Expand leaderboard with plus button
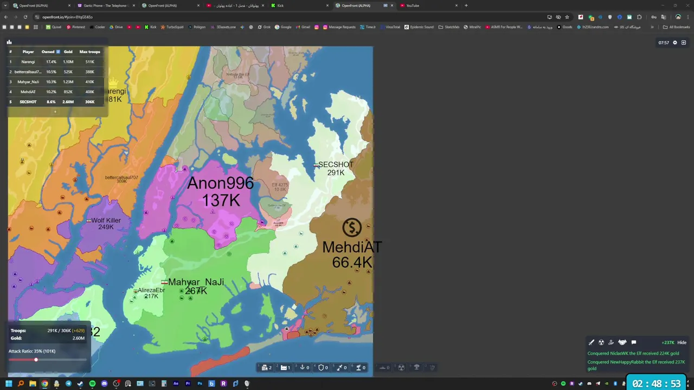This screenshot has width=694, height=390. click(x=55, y=112)
